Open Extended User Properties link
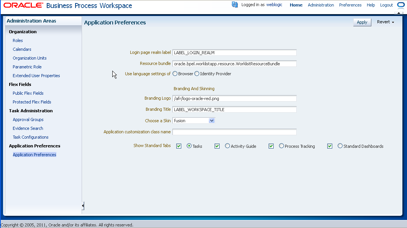407x228 pixels. click(x=36, y=76)
